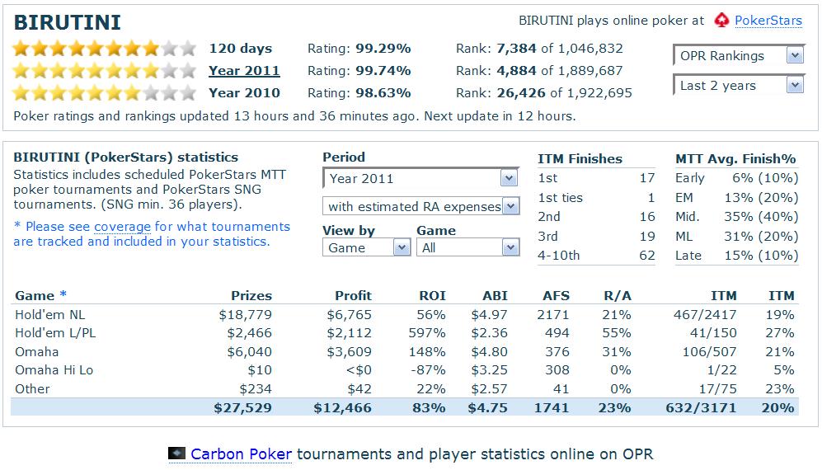Click the ABI column header
The image size is (822, 470).
click(x=496, y=296)
